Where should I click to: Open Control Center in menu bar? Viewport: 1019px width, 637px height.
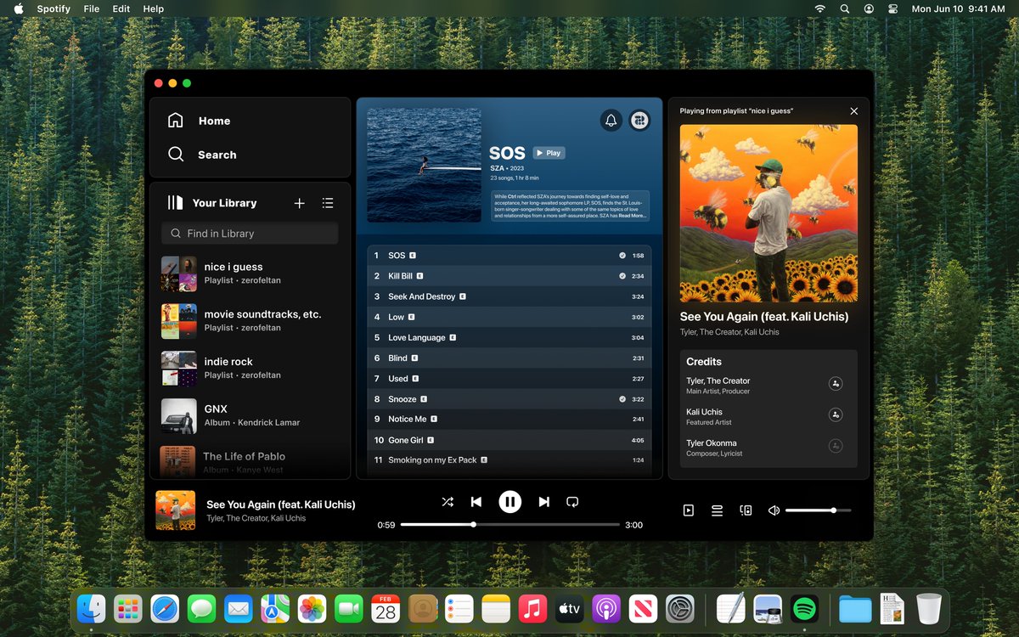point(892,8)
